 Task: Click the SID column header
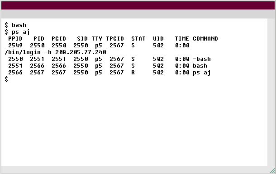click(x=82, y=39)
